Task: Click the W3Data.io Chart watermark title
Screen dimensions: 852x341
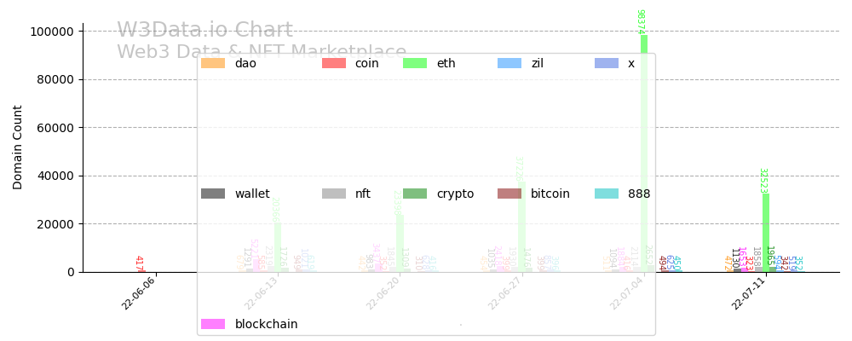Action: tap(204, 31)
